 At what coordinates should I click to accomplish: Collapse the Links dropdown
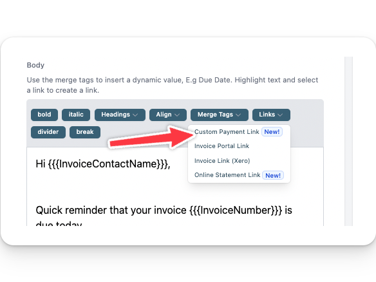coord(271,115)
